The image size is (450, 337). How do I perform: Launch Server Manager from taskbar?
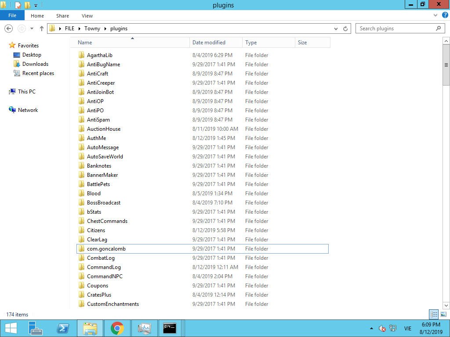[x=35, y=328]
